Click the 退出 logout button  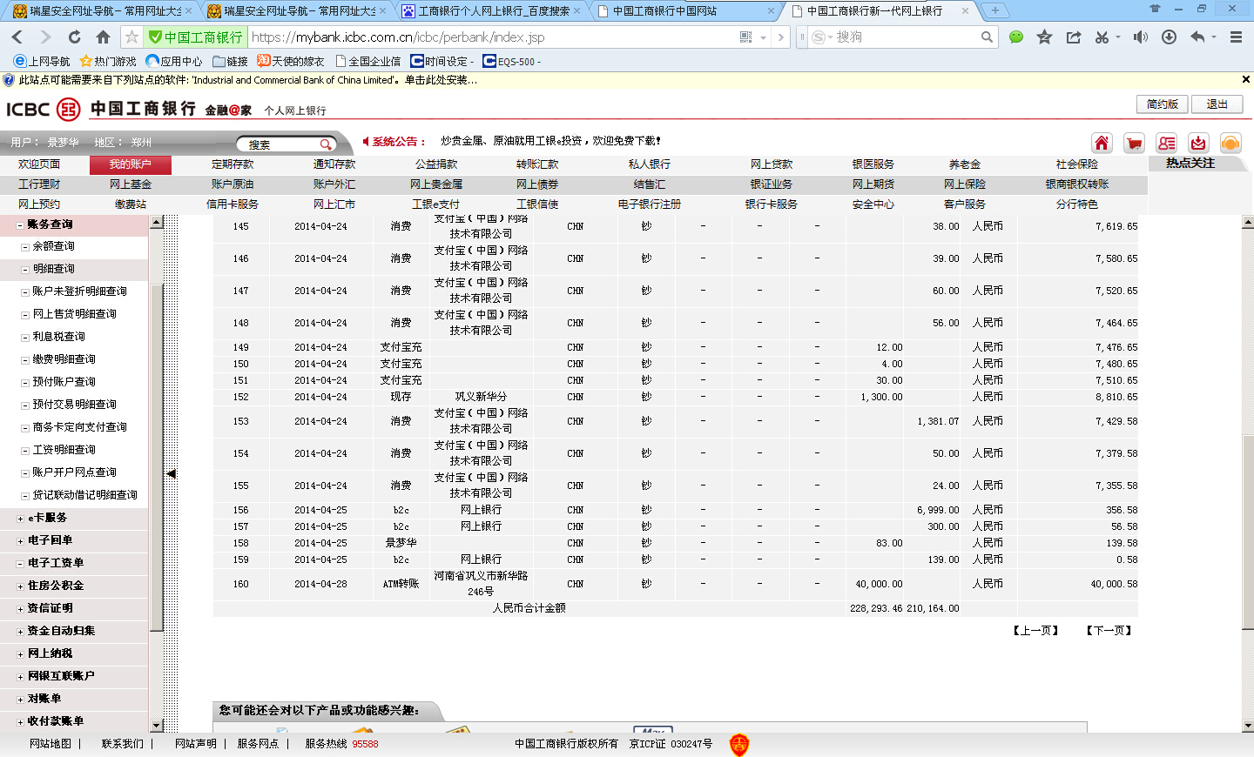pos(1217,104)
